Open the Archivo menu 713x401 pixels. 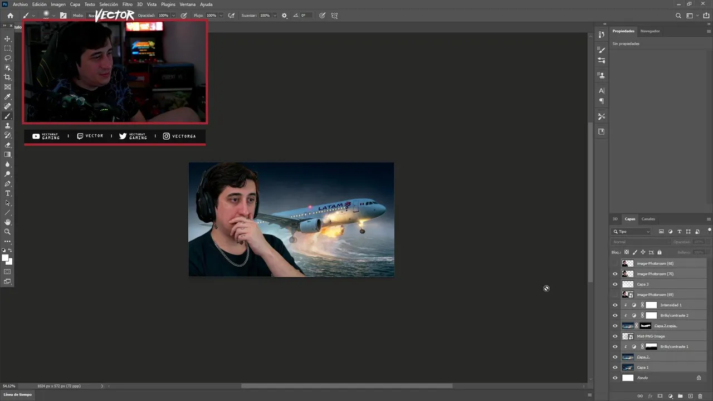(20, 4)
